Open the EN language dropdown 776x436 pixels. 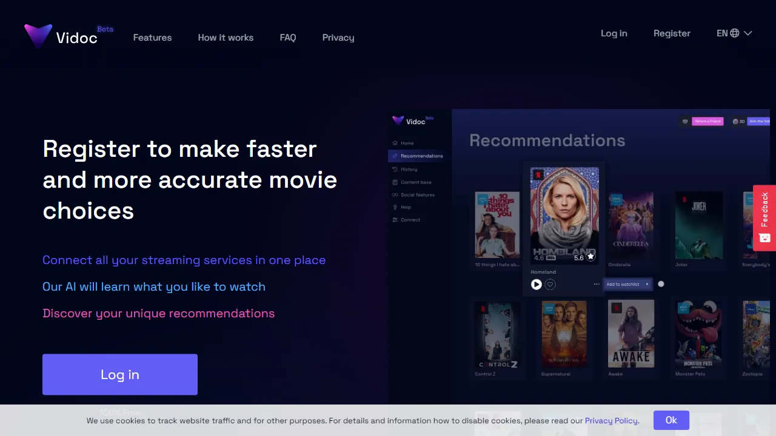click(734, 33)
